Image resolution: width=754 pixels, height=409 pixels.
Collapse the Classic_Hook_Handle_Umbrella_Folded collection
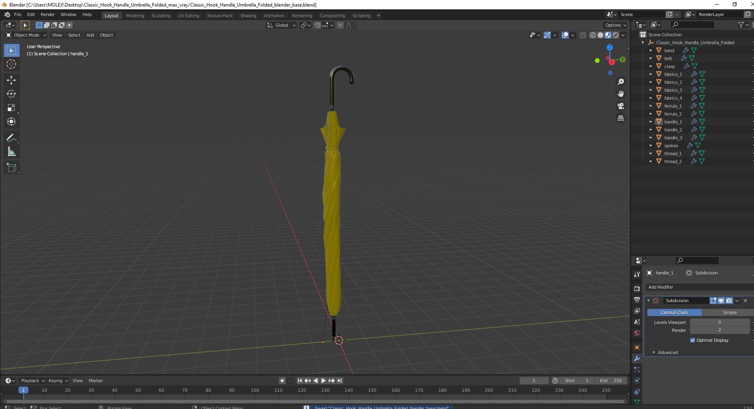point(643,43)
